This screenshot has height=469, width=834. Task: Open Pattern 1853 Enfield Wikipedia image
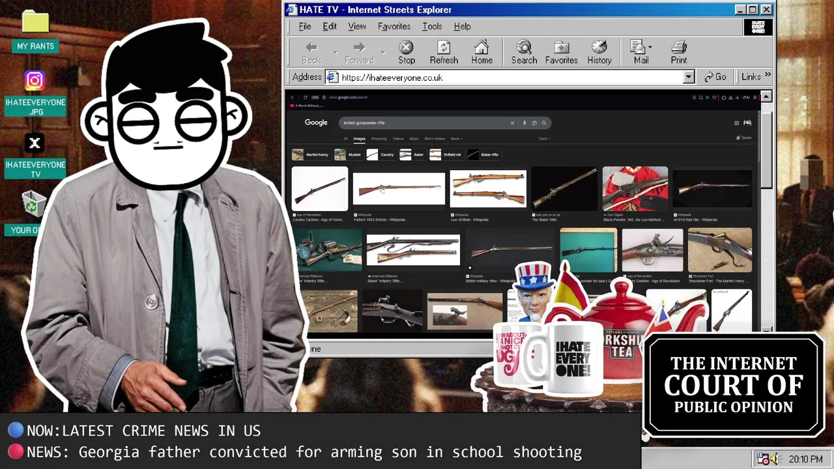[x=399, y=188]
